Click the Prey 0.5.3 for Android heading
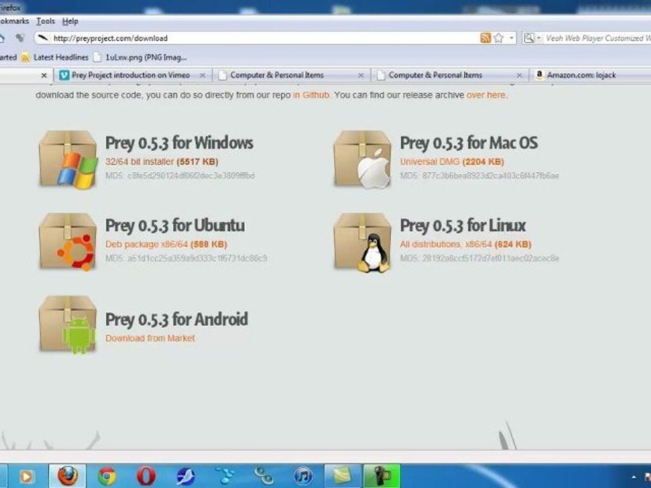 [176, 319]
